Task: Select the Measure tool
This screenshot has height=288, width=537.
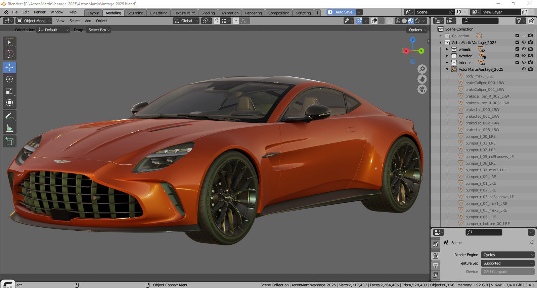Action: coord(9,128)
